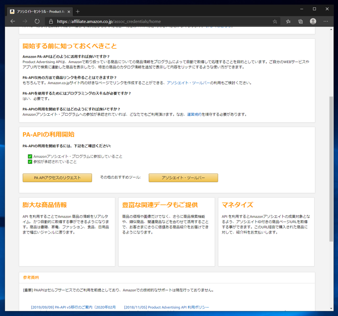Click the 膨大な商品情報 card heading
338x316 pixels.
45,205
